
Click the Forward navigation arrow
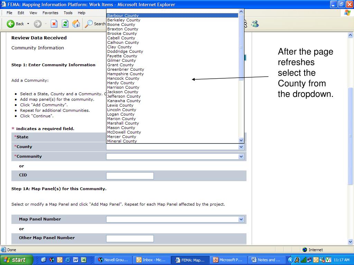point(38,24)
